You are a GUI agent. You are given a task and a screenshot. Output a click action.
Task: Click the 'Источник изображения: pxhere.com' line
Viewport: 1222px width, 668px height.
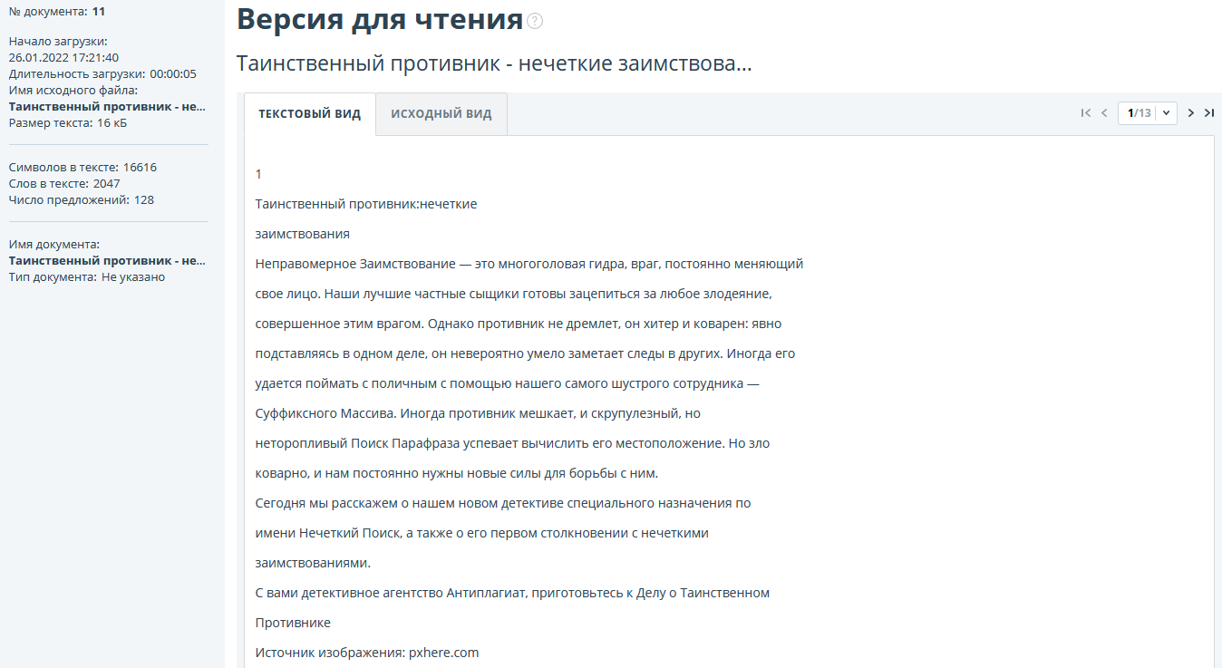coord(366,653)
